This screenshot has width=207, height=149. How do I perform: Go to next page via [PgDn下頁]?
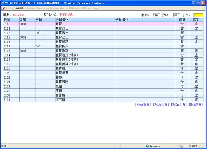coord(179,104)
